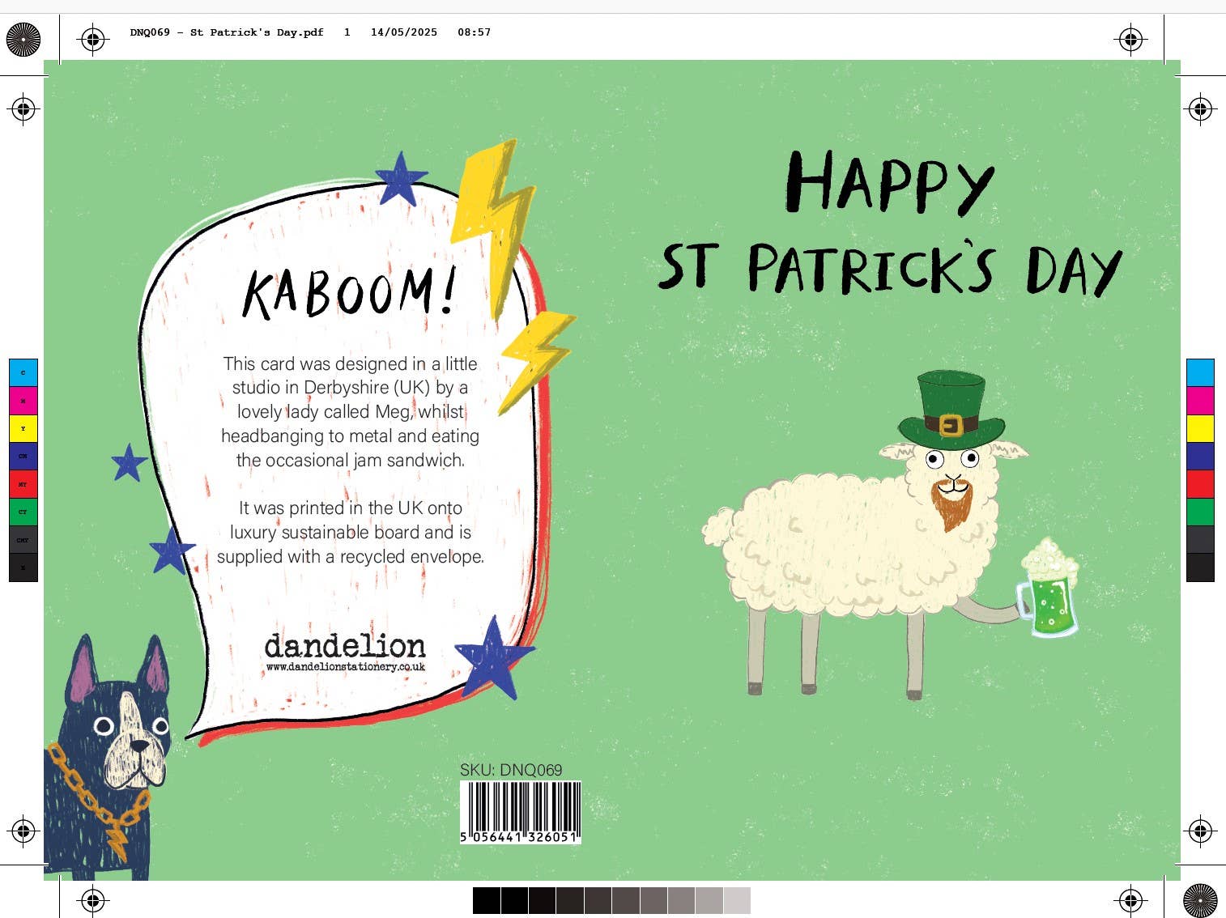Select the frothy green beer mug

[x=1049, y=591]
